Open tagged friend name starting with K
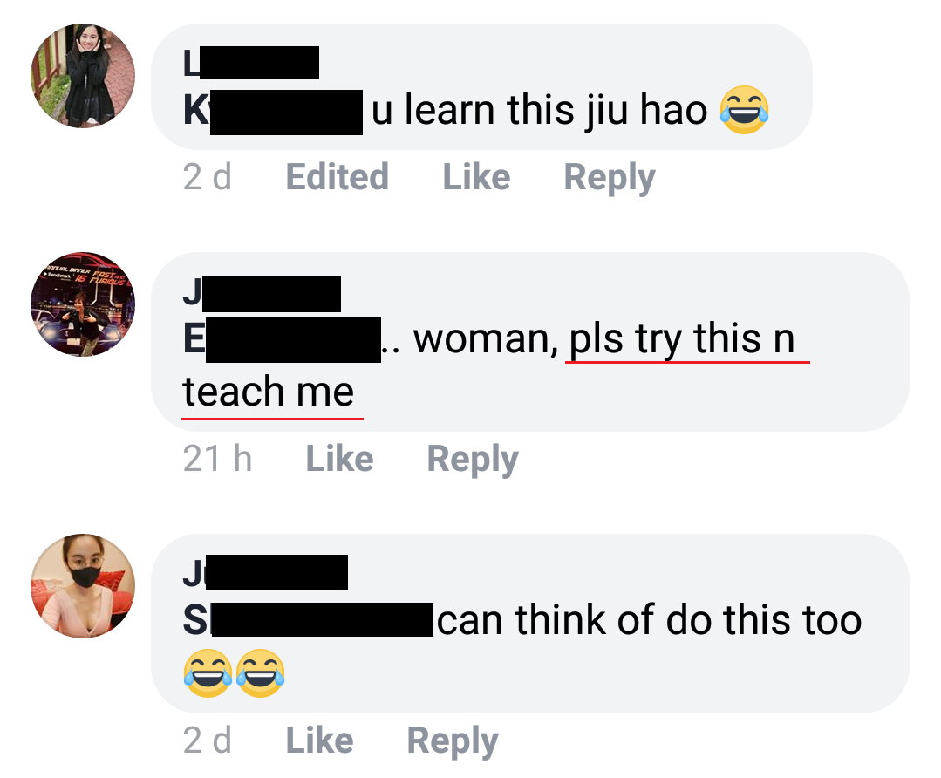Screen dimensions: 941x778 tap(273, 112)
